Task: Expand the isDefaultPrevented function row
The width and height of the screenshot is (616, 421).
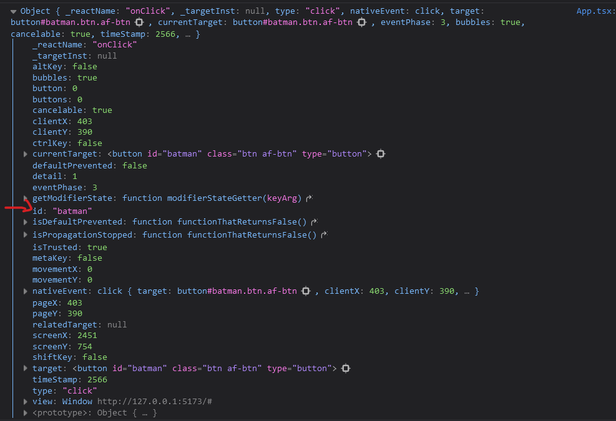Action: (26, 222)
